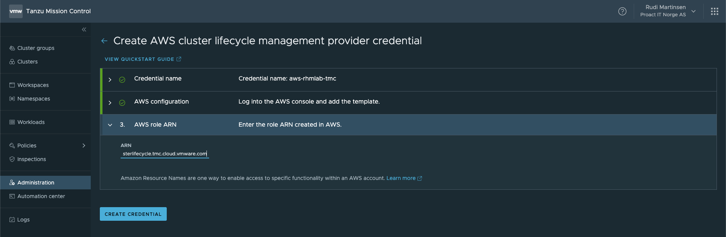Collapse the sidebar with double-chevron icon
726x237 pixels.
point(84,29)
